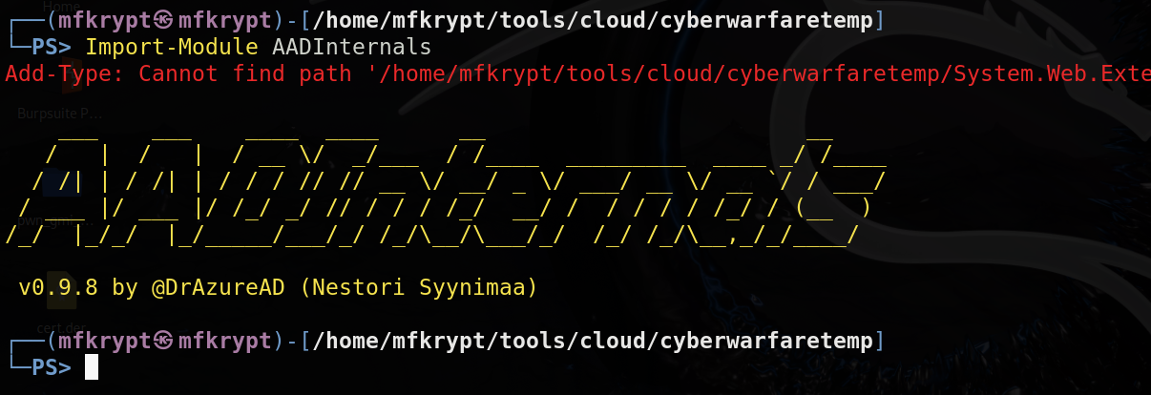This screenshot has height=395, width=1151.
Task: Click the Import-Module command word
Action: [172, 46]
